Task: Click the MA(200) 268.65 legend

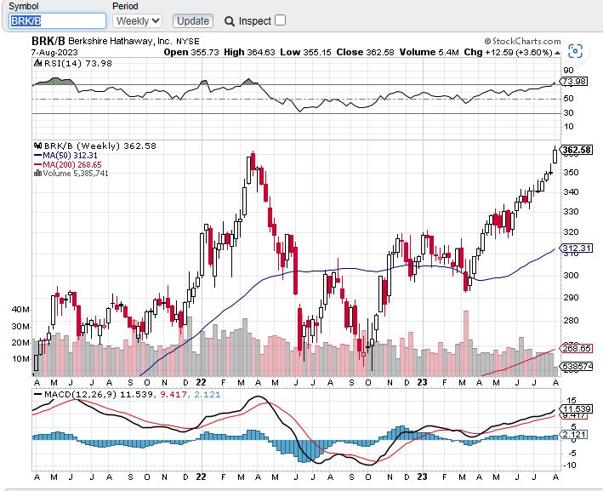Action: pyautogui.click(x=68, y=165)
